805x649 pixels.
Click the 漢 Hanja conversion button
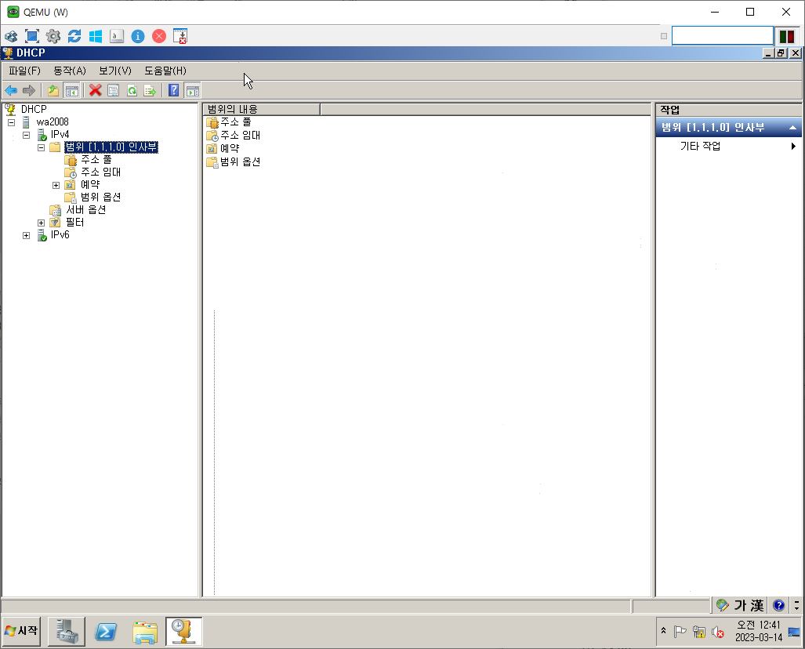[756, 606]
